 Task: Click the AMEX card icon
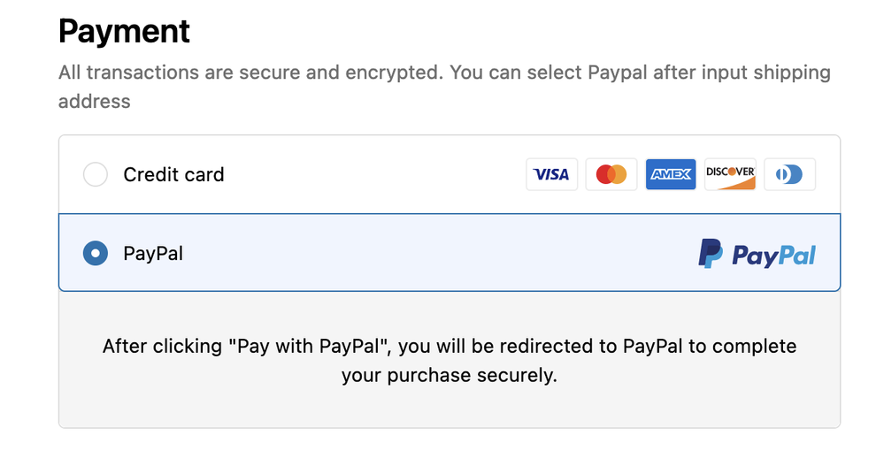(671, 174)
